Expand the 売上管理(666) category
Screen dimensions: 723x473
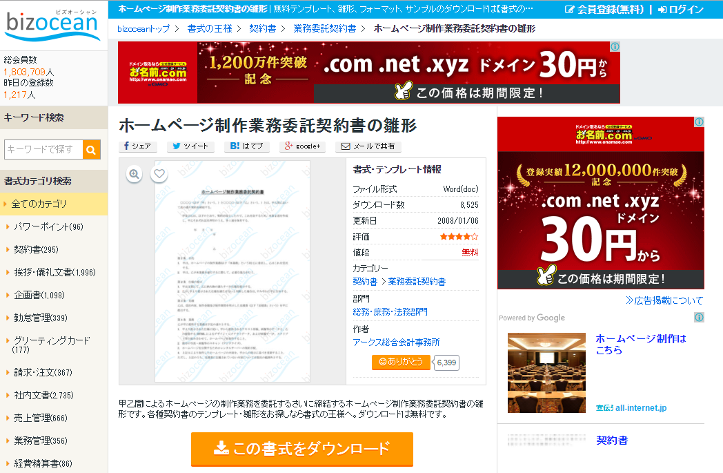(40, 418)
